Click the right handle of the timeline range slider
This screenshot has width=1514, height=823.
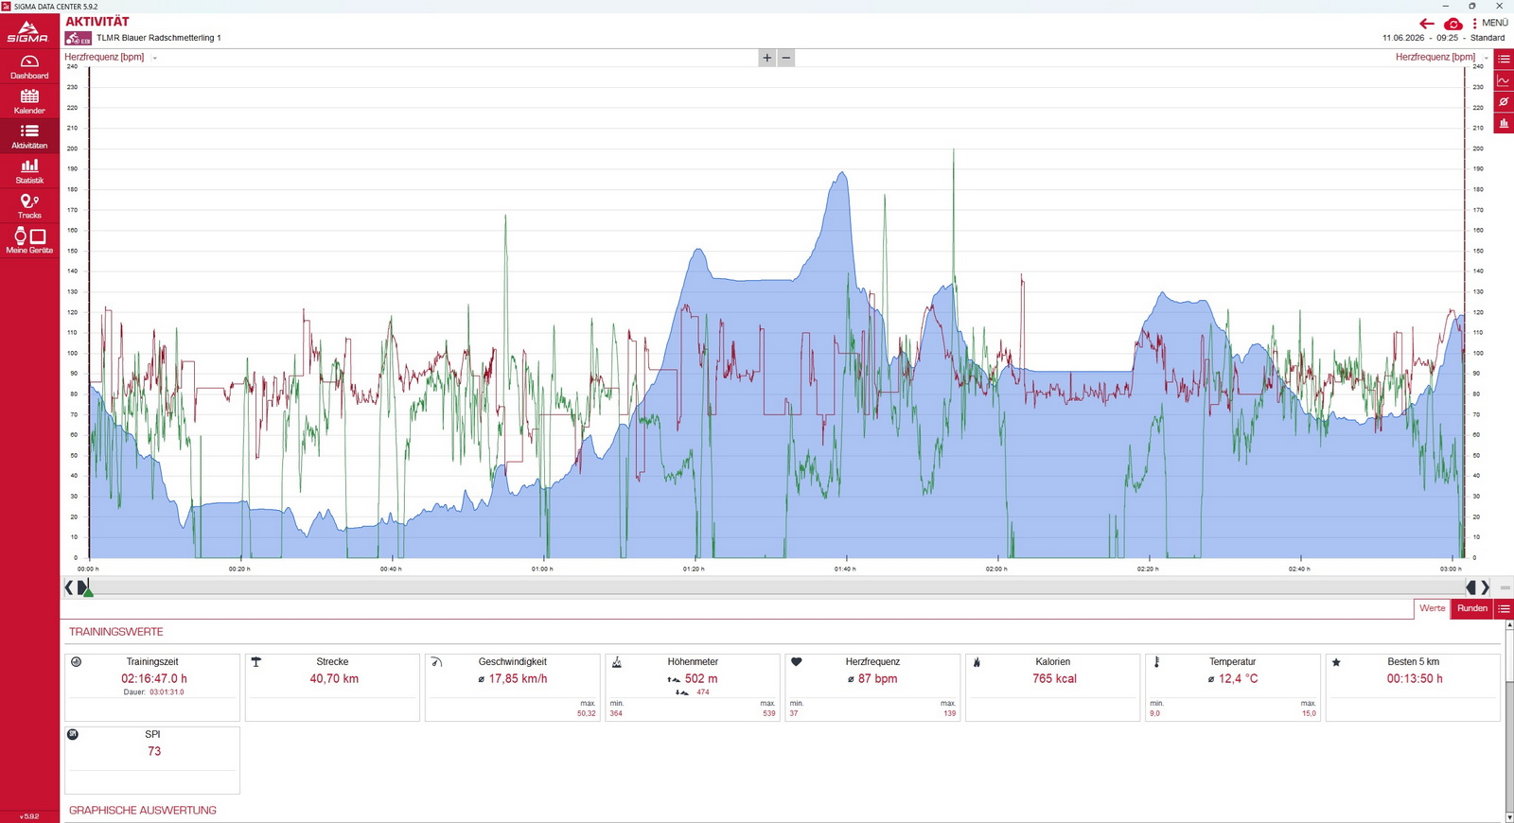[x=1471, y=587]
